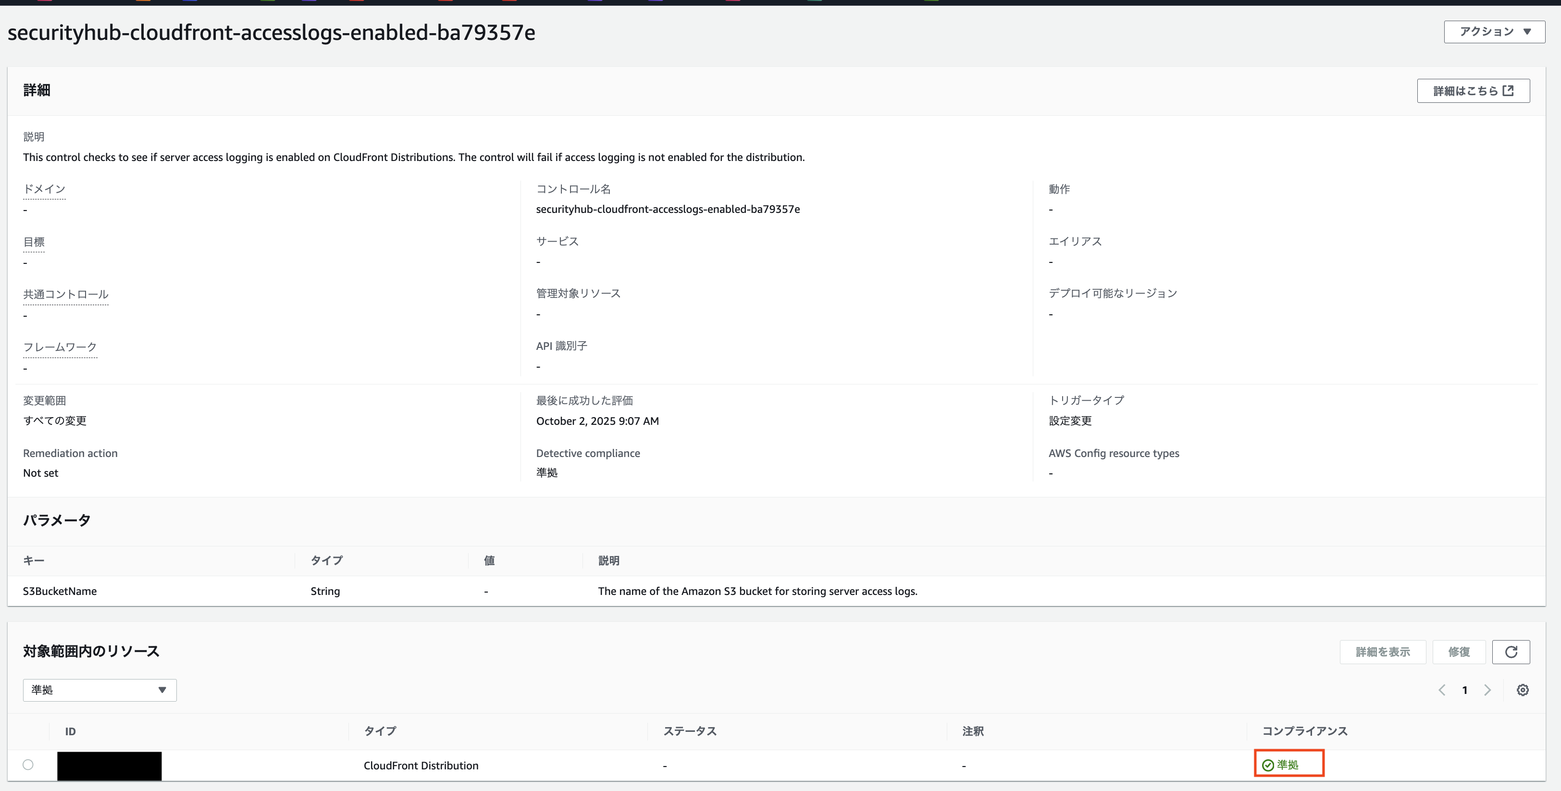
Task: Open table preferences gear icon
Action: click(1522, 690)
